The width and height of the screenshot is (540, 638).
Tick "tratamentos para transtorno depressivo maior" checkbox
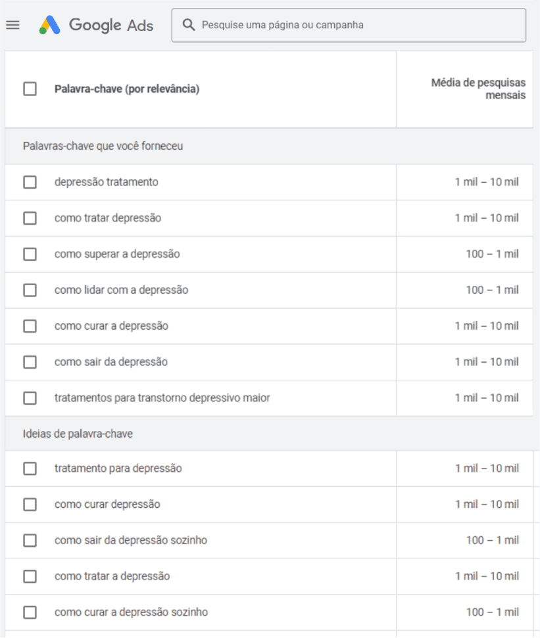tap(30, 398)
